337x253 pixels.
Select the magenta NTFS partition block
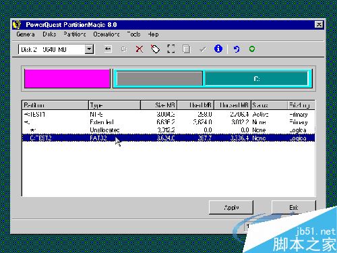coord(67,78)
